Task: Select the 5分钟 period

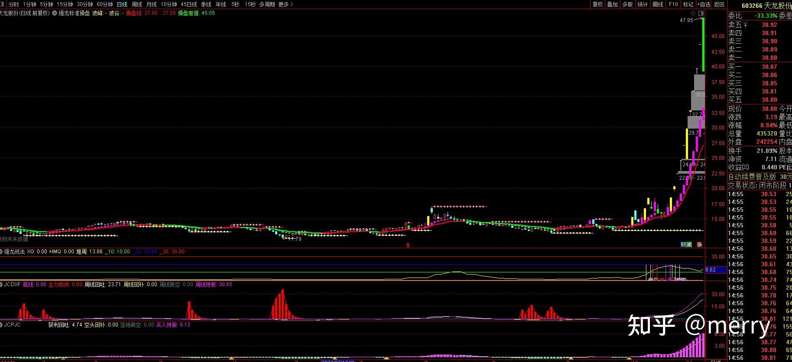Action: pos(46,4)
